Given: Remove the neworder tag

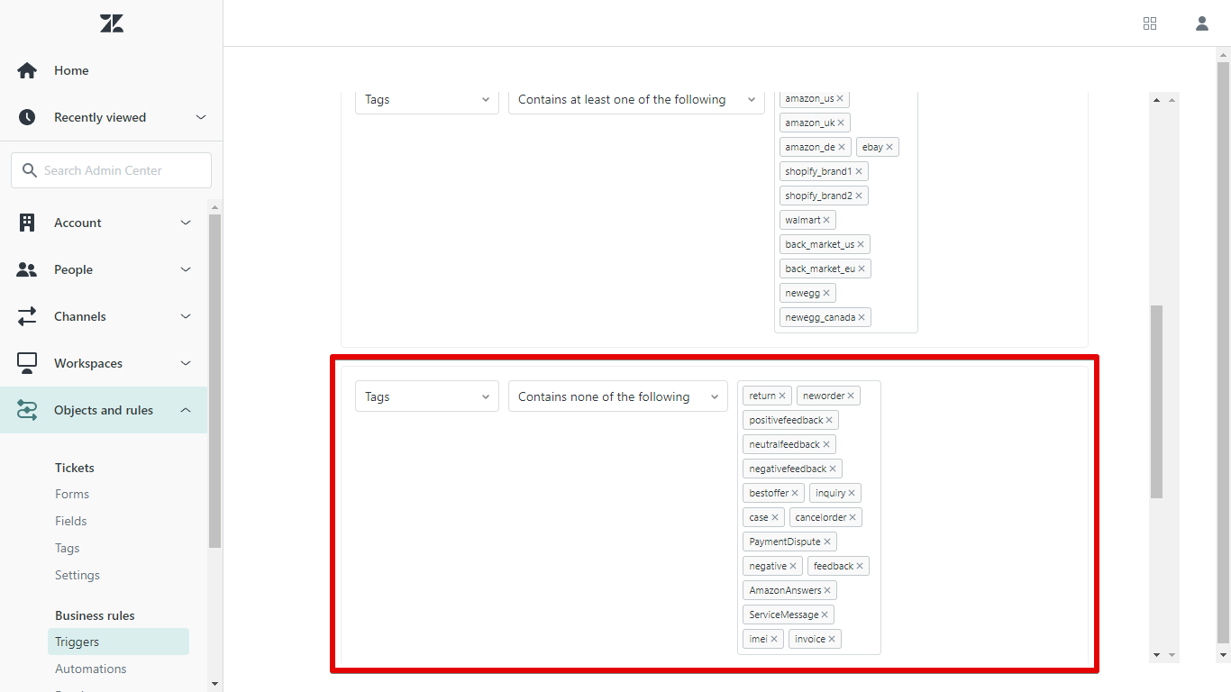Looking at the screenshot, I should [x=851, y=396].
